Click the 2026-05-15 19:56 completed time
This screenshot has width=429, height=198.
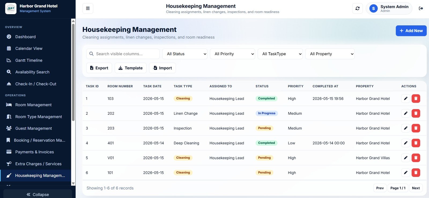[328, 98]
